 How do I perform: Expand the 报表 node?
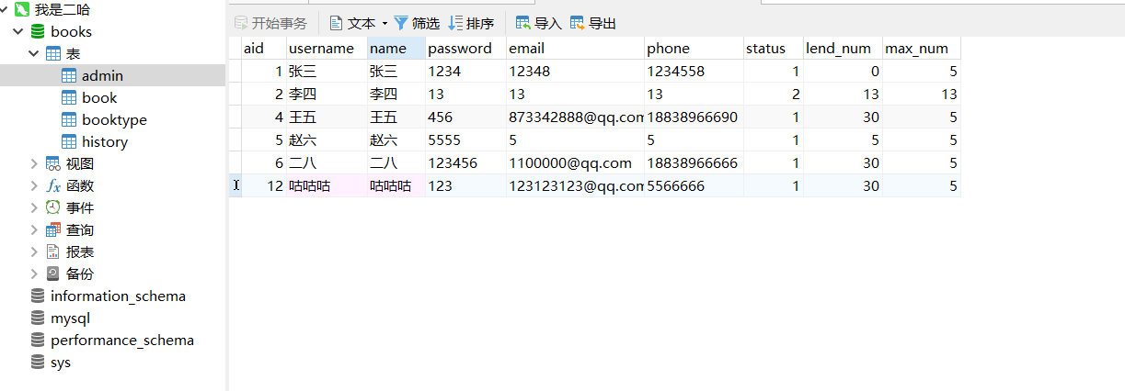pos(34,251)
